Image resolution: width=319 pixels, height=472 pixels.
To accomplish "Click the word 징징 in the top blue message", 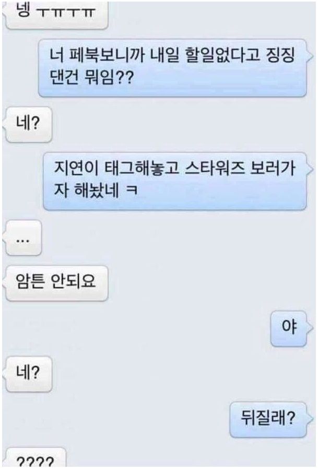I will click(280, 55).
